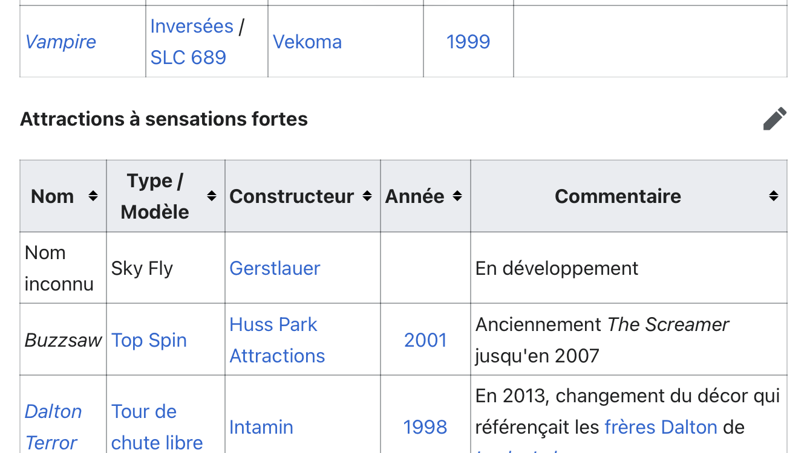The image size is (807, 453).
Task: Sort by Constructeur column arrows
Action: (x=367, y=196)
